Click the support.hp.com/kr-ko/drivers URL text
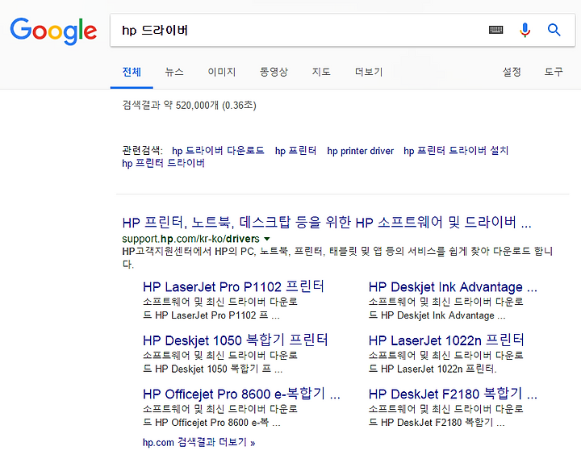Viewport: 581px width, 459px height. pos(190,239)
